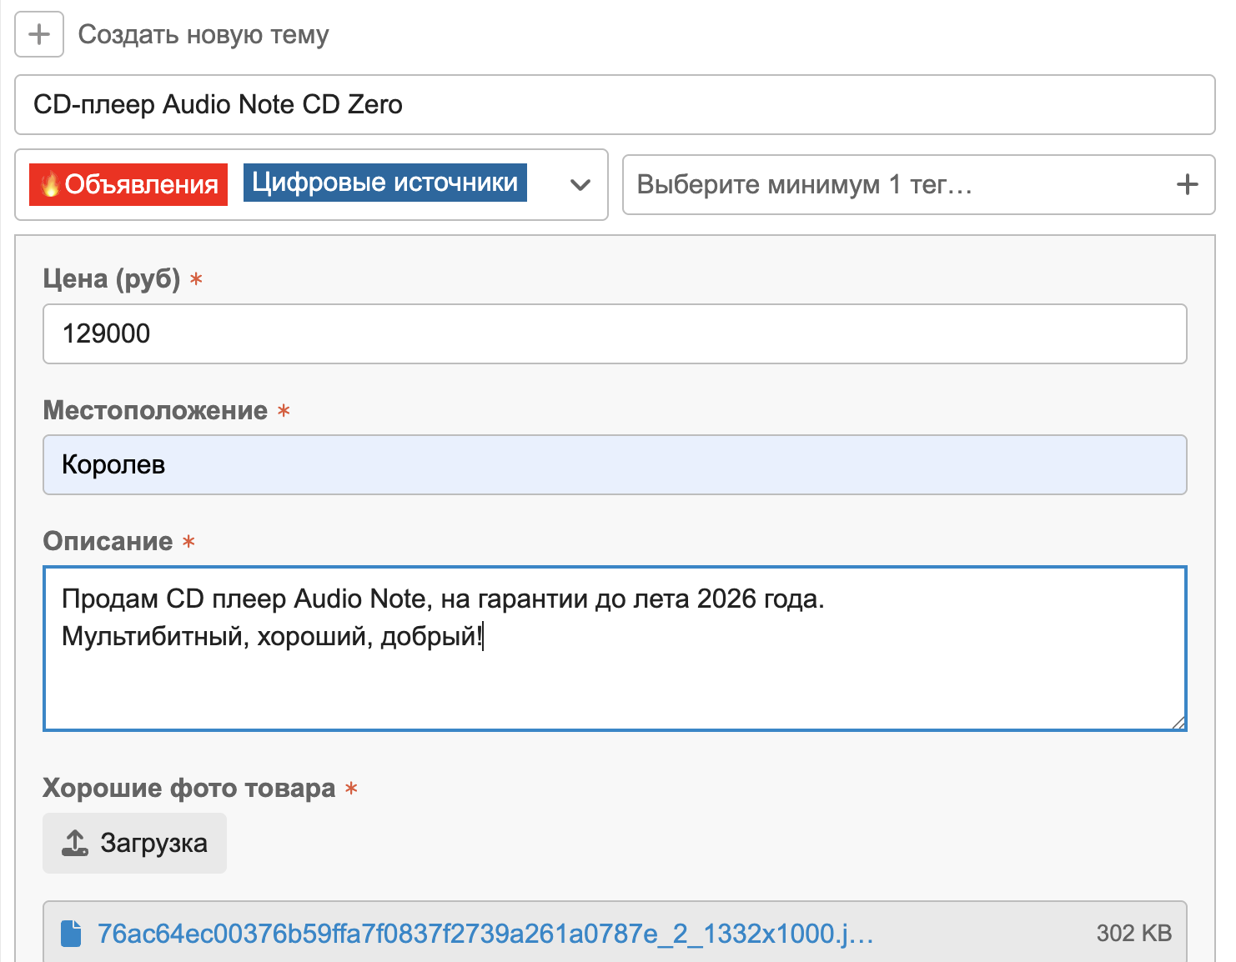Click the Местоположение field label
Viewport: 1236px width, 962px height.
(155, 410)
